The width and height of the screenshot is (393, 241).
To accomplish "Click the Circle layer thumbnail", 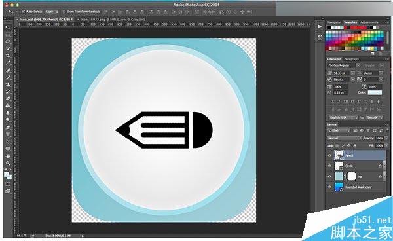I will [x=339, y=166].
